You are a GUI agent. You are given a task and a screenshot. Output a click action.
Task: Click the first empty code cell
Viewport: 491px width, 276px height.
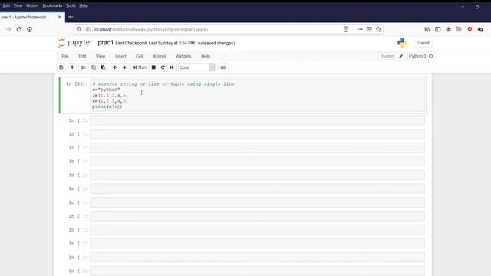258,120
